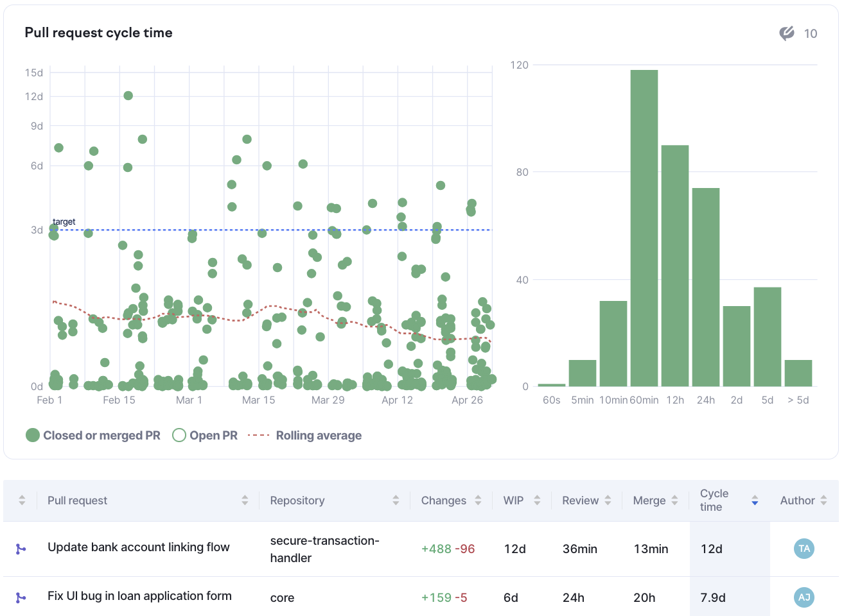This screenshot has width=844, height=616.
Task: Open Update bank account linking flow PR
Action: click(138, 547)
